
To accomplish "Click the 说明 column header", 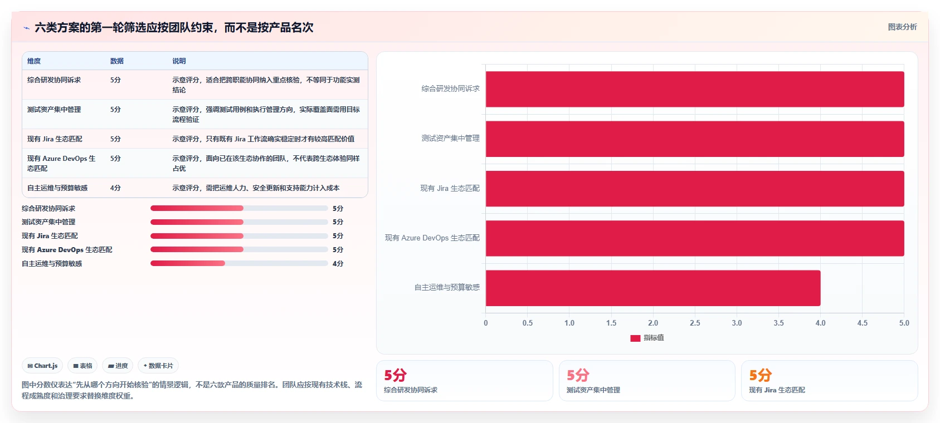I will [x=179, y=61].
